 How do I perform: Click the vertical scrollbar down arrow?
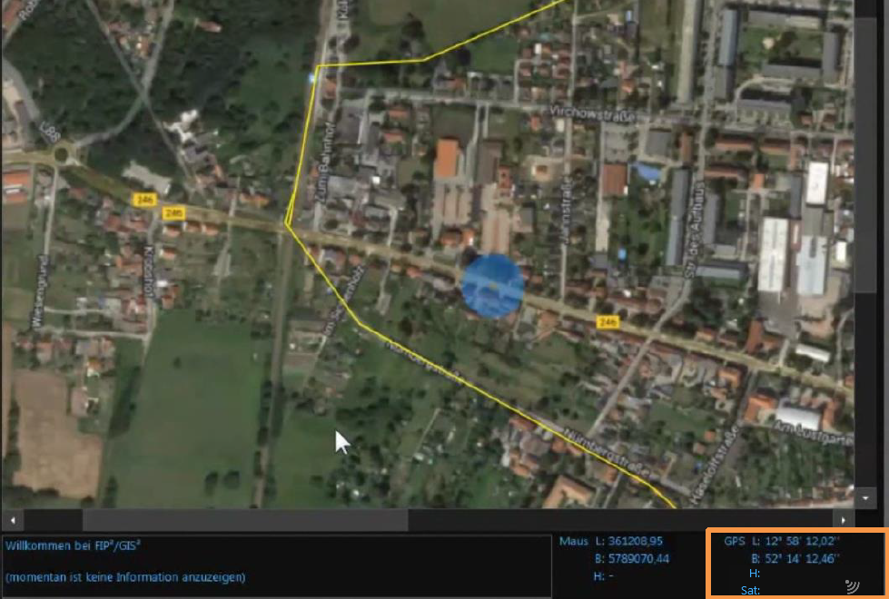[865, 498]
